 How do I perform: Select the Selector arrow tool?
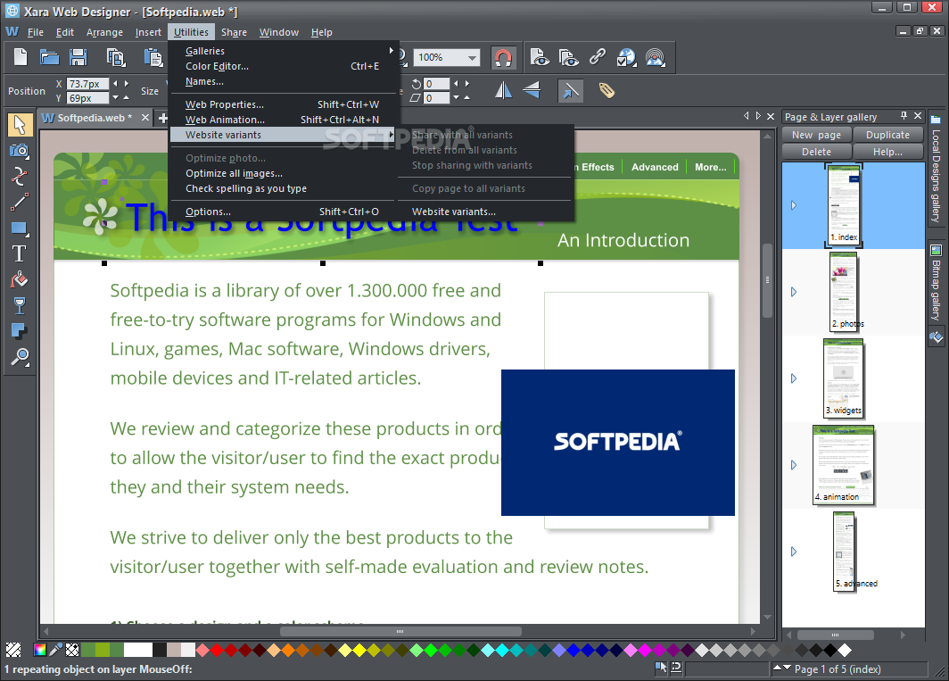click(x=20, y=124)
